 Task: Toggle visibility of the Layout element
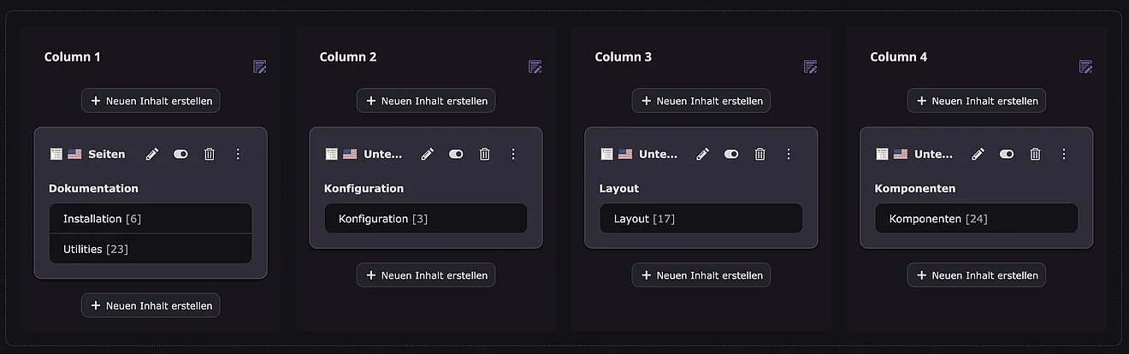(731, 154)
